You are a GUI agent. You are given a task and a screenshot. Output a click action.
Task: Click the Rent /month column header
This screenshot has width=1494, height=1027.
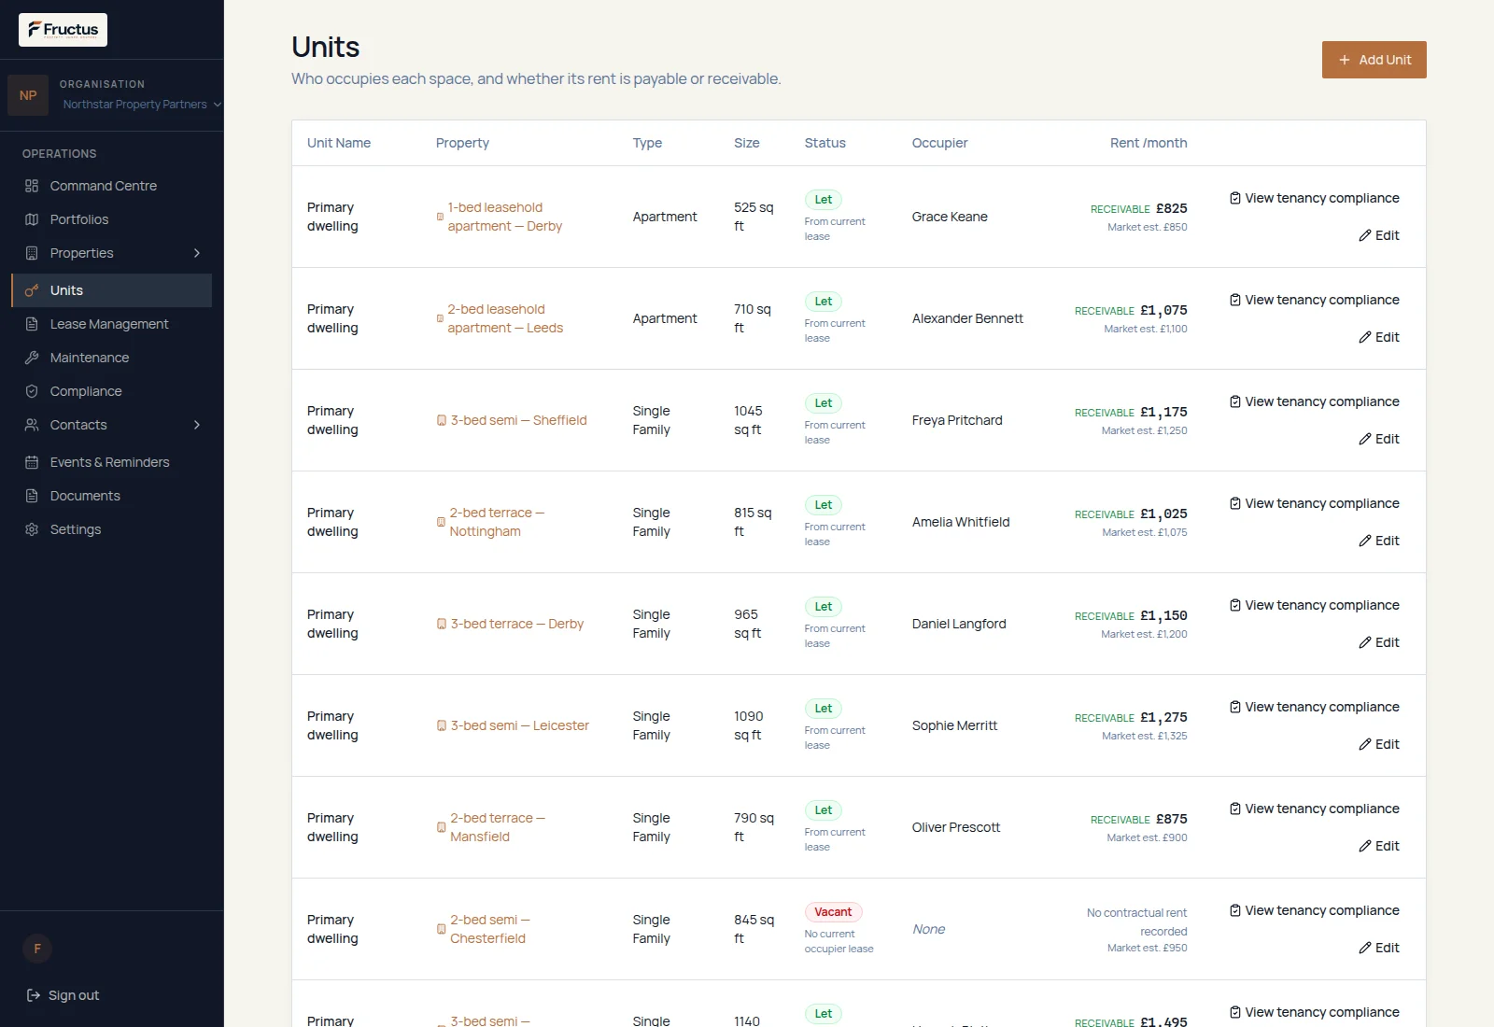coord(1149,143)
